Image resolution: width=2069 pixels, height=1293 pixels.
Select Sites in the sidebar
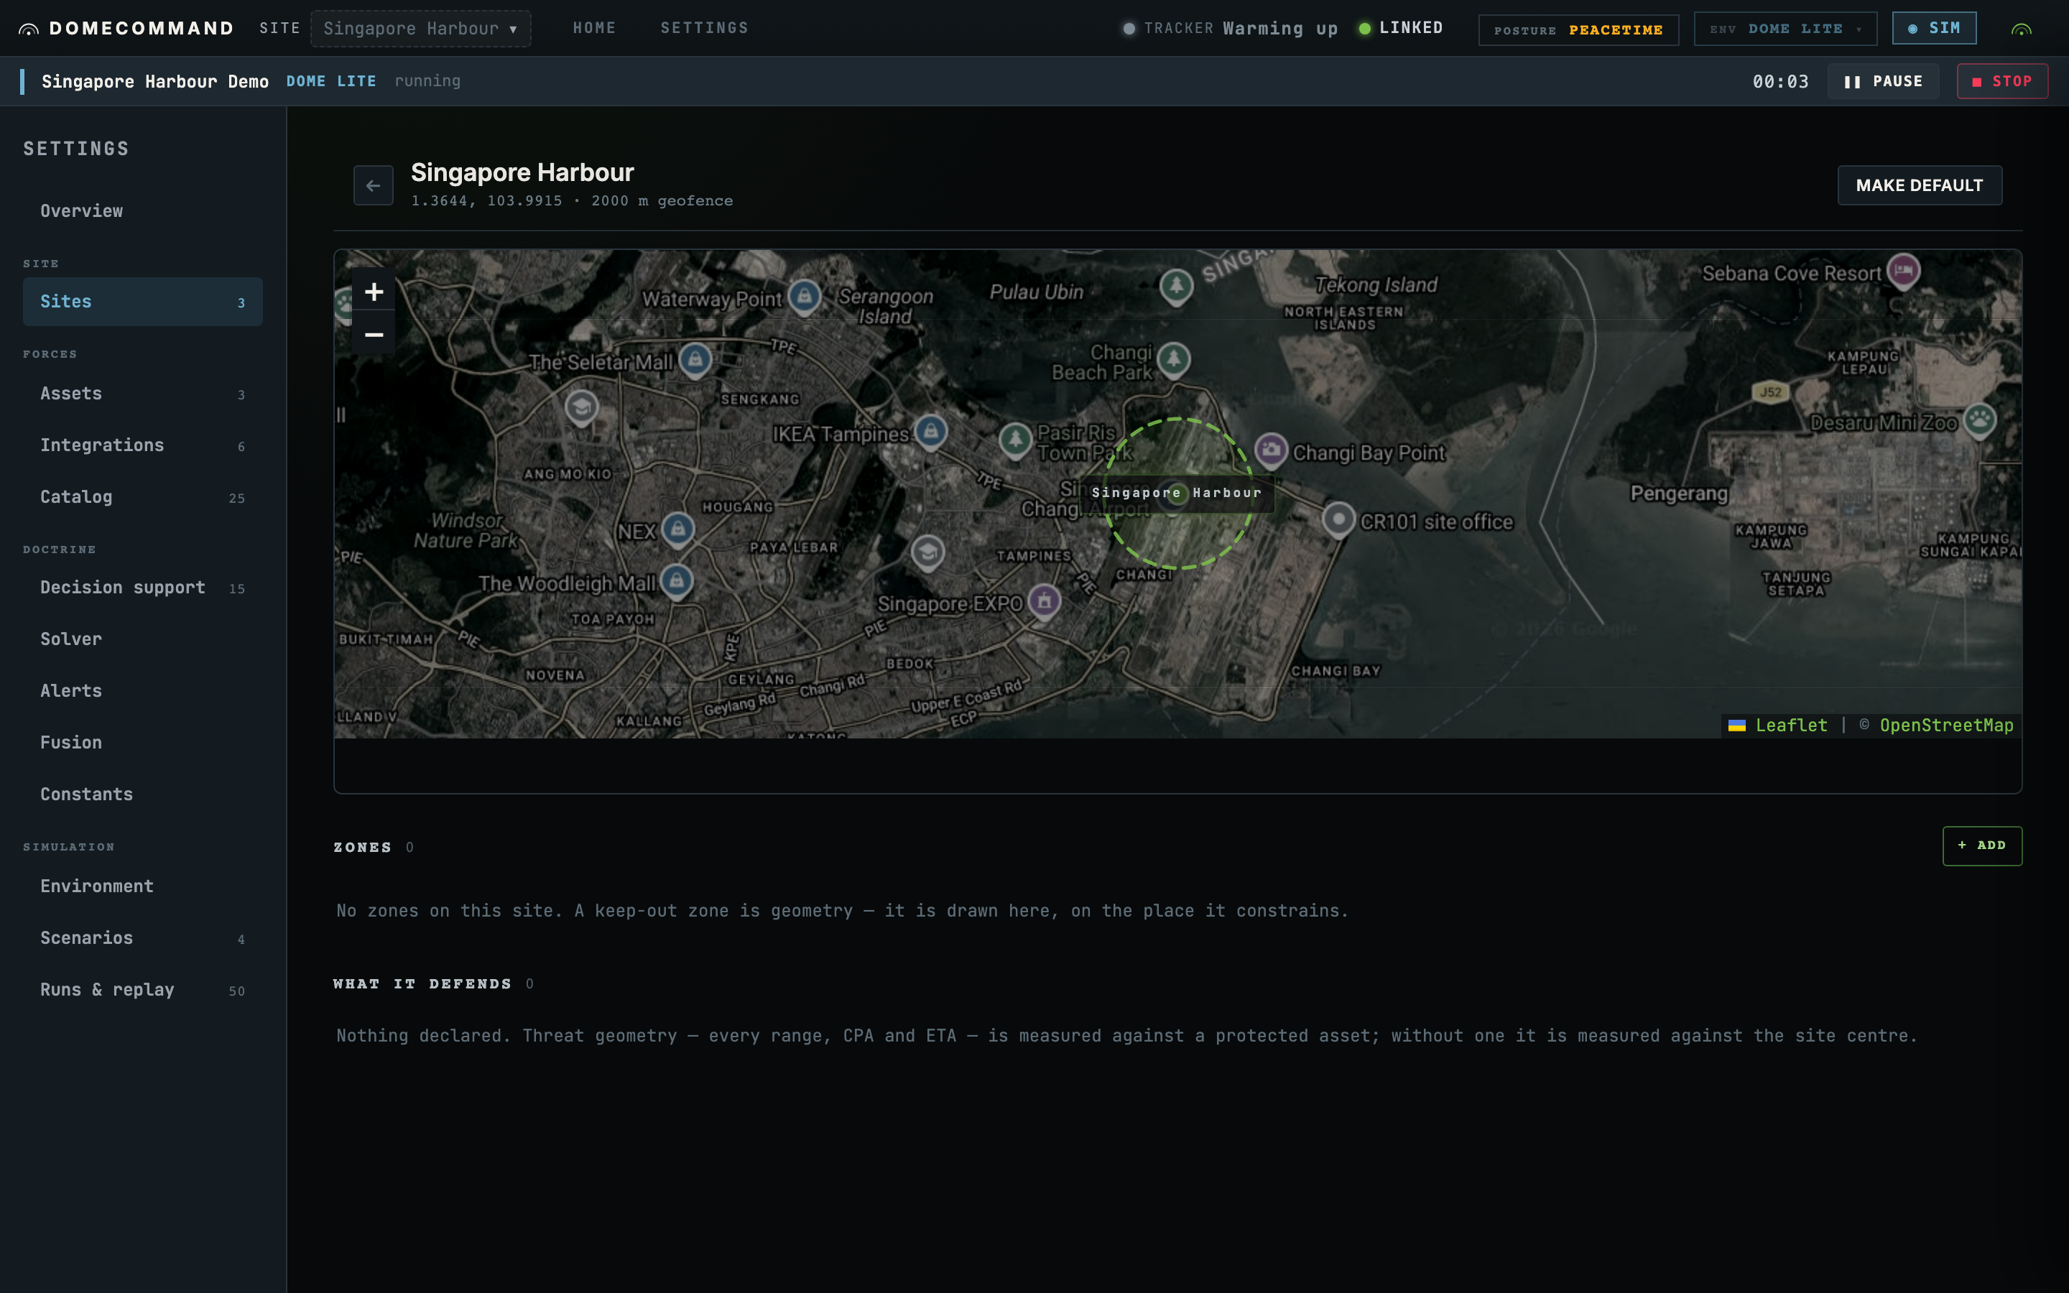(x=143, y=302)
